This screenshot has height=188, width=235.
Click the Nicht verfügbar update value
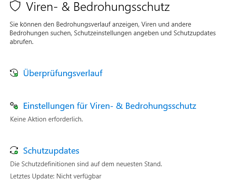click(x=79, y=176)
